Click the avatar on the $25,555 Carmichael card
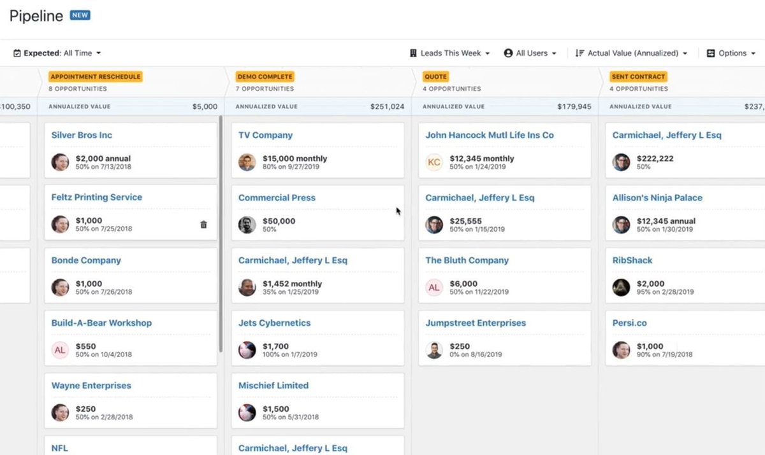Image resolution: width=765 pixels, height=455 pixels. point(434,225)
